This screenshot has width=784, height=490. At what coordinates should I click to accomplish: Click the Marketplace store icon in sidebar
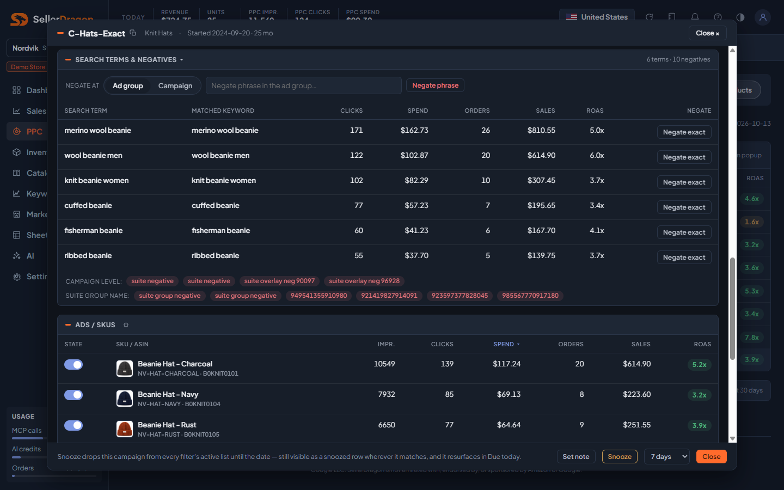(x=17, y=215)
